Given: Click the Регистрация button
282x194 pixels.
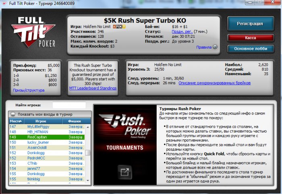Looking at the screenshot, I should click(250, 24).
